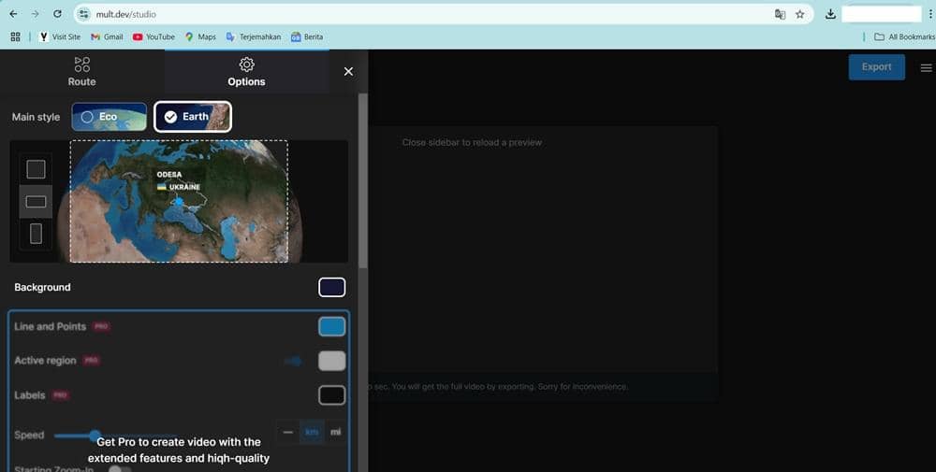Choose the Earth main style
The image size is (936, 472).
point(193,117)
